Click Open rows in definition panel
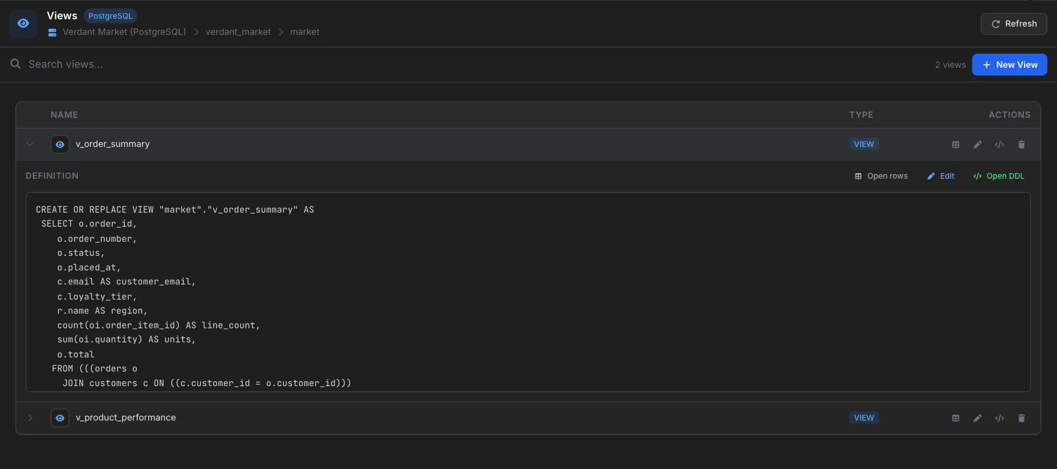 point(881,176)
